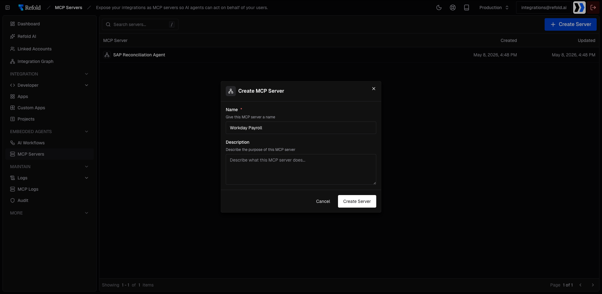Click the Dashboard grid icon
The image size is (602, 294).
click(13, 24)
